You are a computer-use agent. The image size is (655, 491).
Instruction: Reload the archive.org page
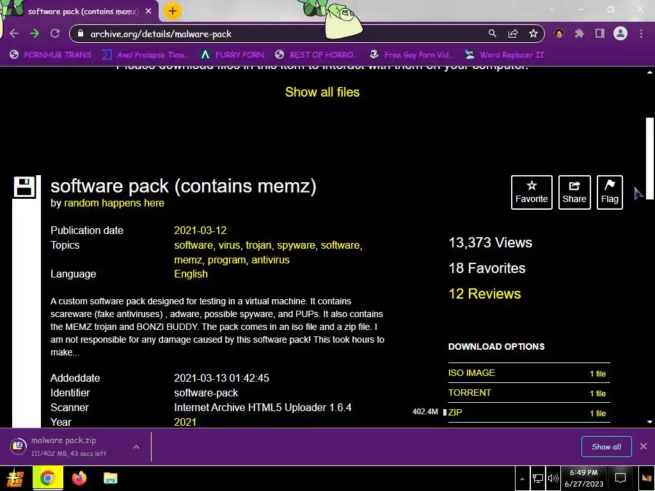tap(55, 34)
